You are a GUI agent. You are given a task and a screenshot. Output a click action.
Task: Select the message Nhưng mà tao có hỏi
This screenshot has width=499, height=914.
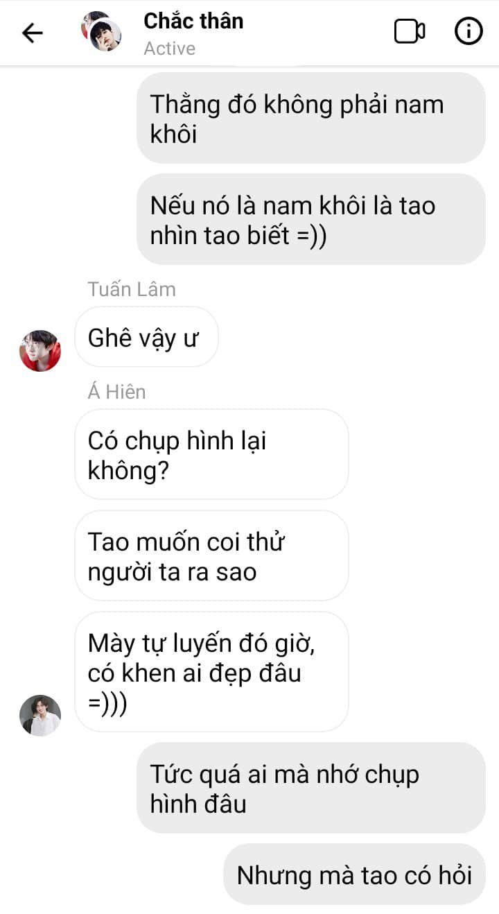pos(354,874)
